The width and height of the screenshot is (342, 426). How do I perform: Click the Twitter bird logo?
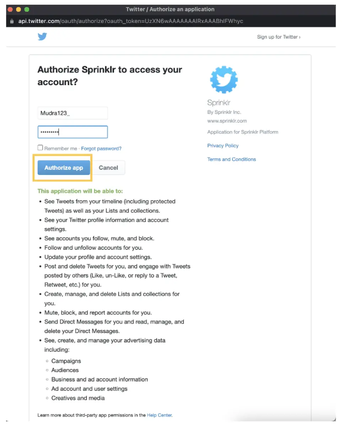click(42, 37)
